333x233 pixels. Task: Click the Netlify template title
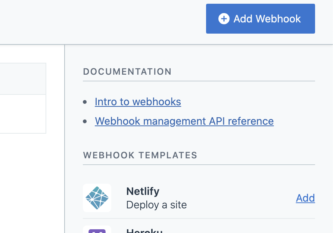click(x=143, y=191)
